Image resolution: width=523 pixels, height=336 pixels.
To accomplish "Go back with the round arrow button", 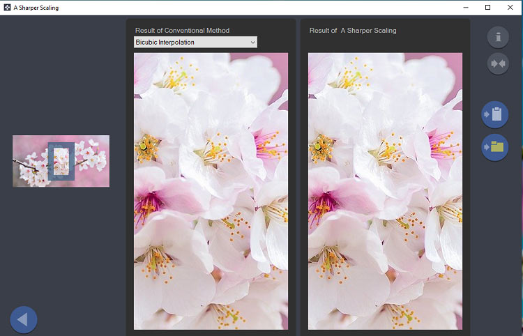I will pos(24,320).
